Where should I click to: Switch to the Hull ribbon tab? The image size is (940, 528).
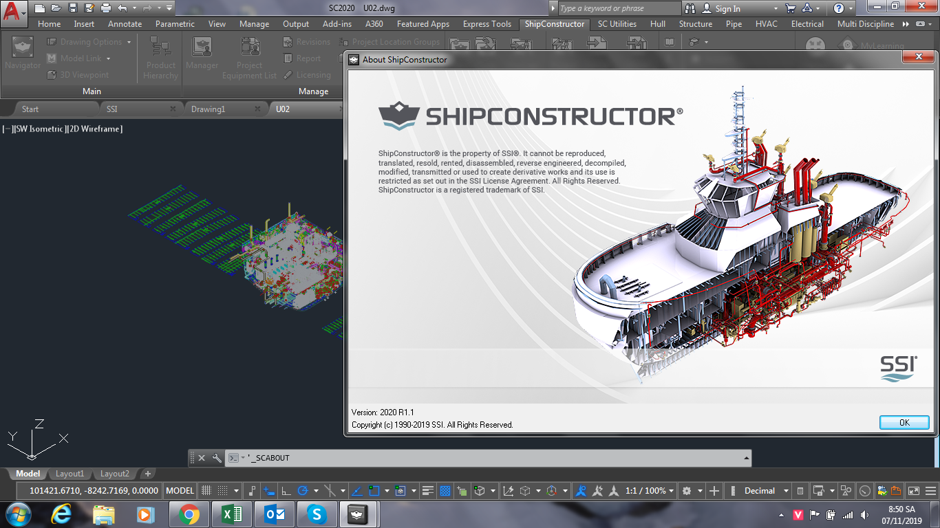657,24
